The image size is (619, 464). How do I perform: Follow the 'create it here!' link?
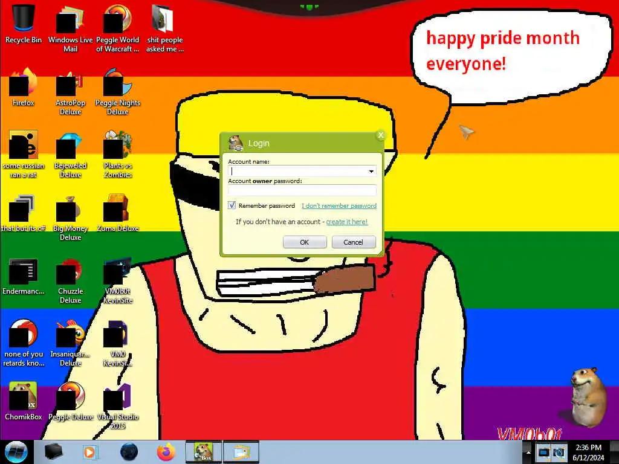[346, 222]
